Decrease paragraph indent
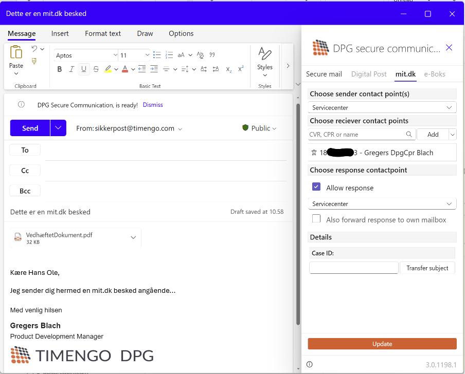This screenshot has height=374, width=465. tap(142, 69)
